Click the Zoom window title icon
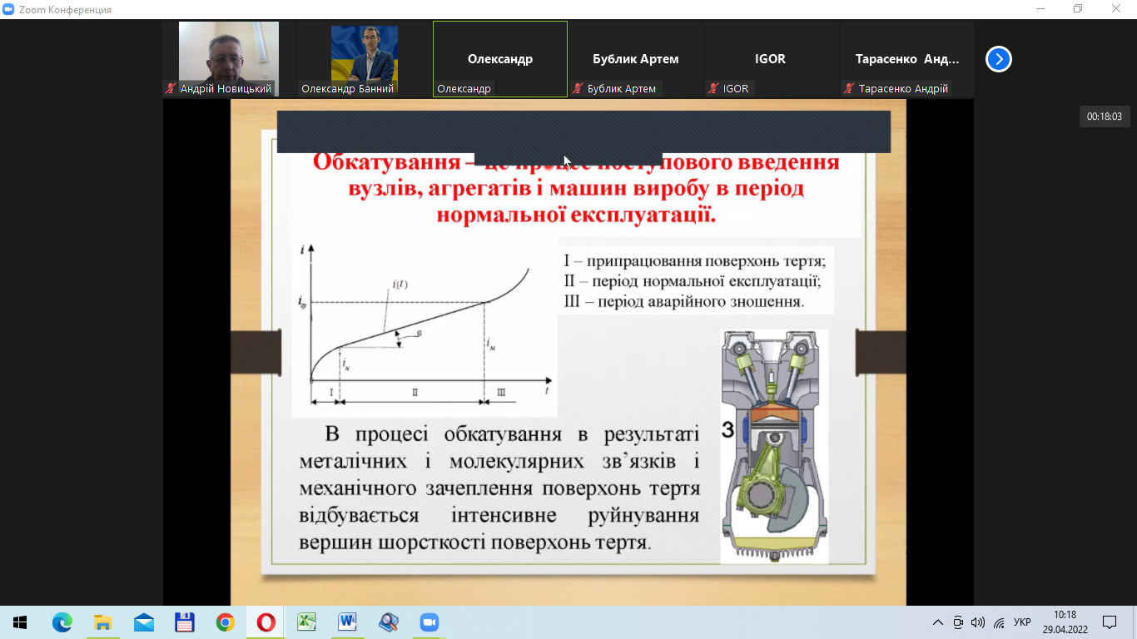 point(9,9)
